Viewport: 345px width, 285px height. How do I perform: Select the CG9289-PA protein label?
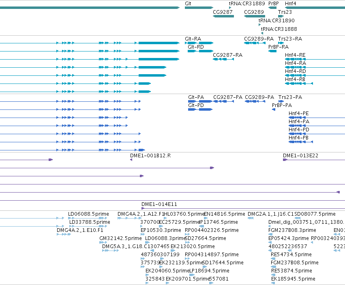259,97
